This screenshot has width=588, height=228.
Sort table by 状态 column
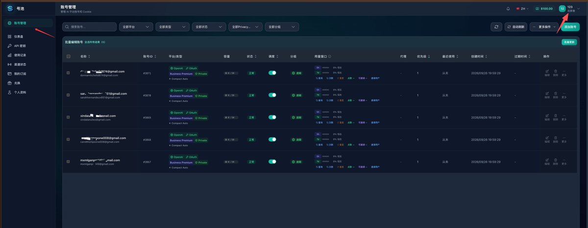(x=251, y=57)
